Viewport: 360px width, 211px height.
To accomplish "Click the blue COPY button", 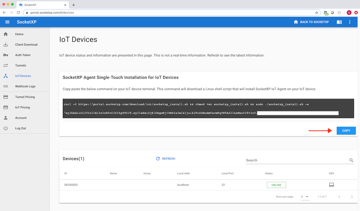I will click(346, 130).
